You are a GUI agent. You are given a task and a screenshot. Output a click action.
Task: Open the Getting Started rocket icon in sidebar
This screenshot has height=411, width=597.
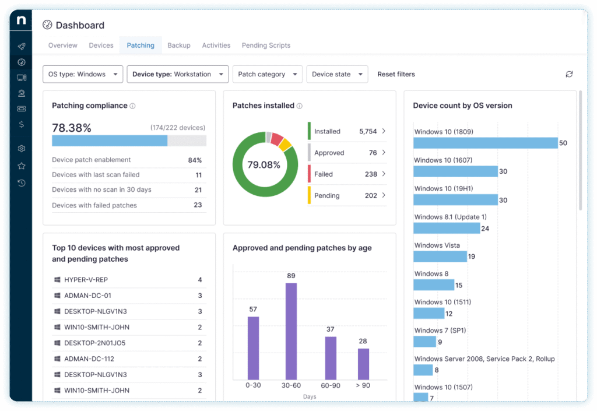pyautogui.click(x=21, y=46)
